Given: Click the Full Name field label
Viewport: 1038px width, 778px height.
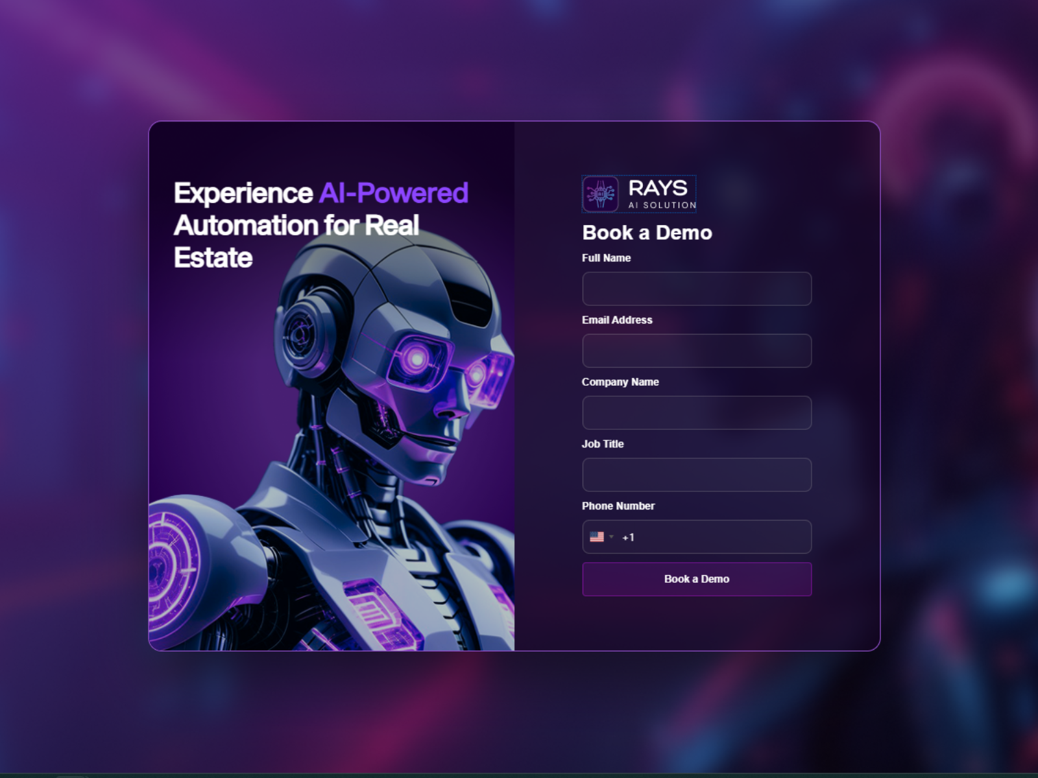Looking at the screenshot, I should pos(606,257).
